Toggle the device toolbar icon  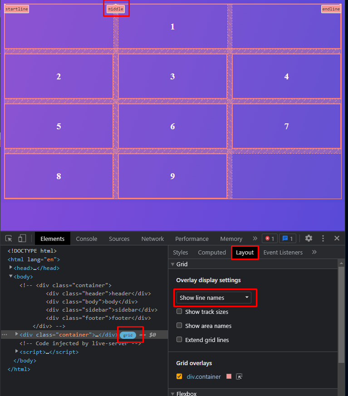tap(22, 239)
